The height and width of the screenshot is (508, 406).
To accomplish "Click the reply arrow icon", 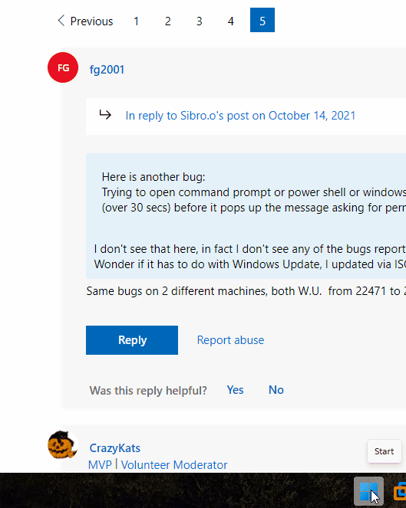I will point(105,115).
